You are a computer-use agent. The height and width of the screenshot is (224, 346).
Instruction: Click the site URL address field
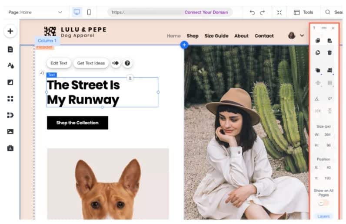tap(170, 12)
